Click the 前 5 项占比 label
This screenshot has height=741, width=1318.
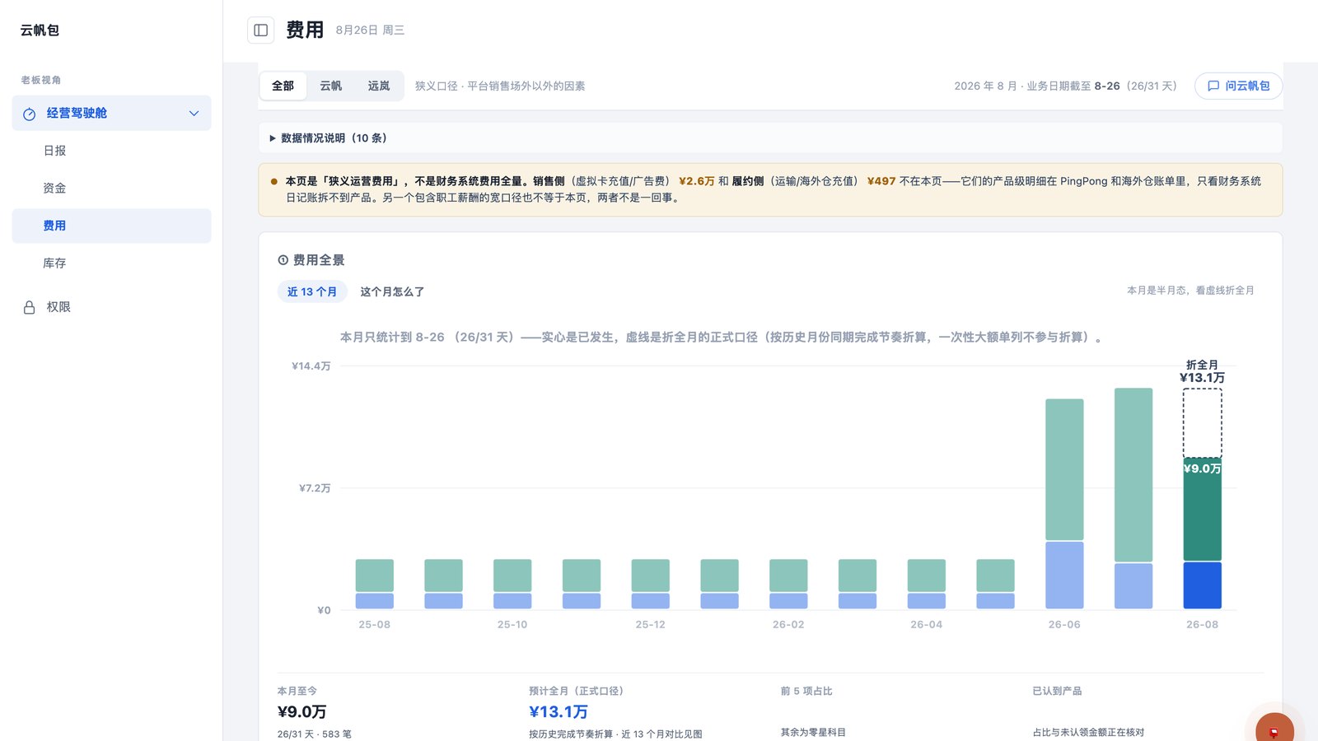pos(806,691)
